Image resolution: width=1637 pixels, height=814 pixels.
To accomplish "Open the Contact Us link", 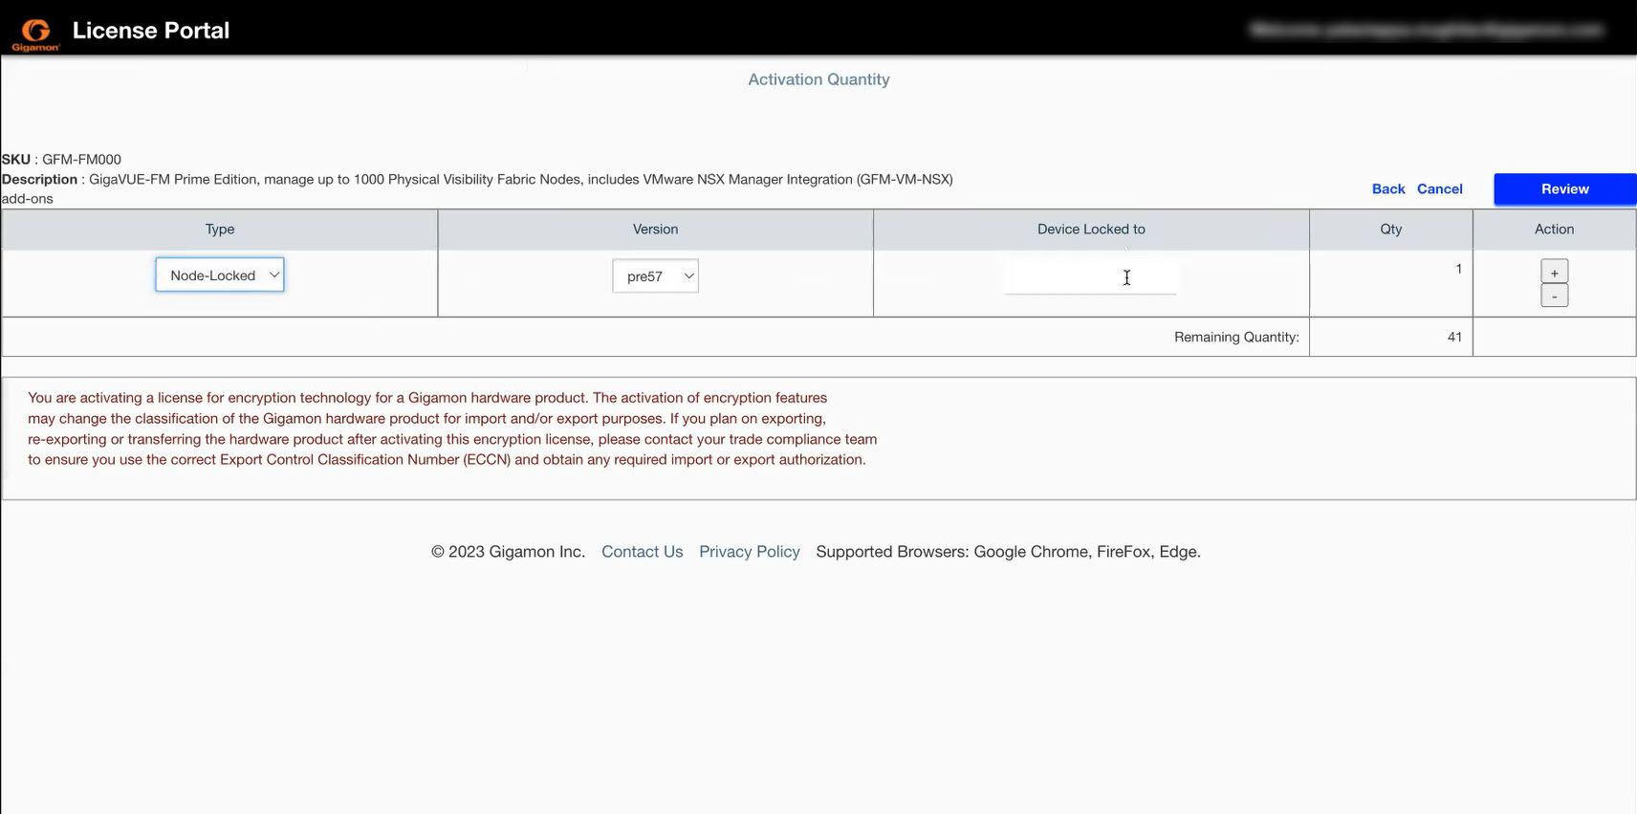I will point(642,552).
